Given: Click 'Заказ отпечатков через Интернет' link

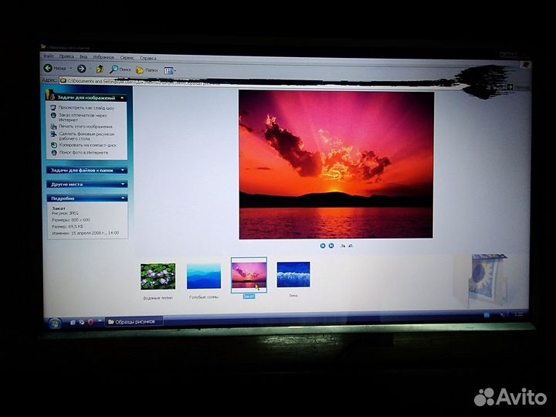Looking at the screenshot, I should 83,117.
